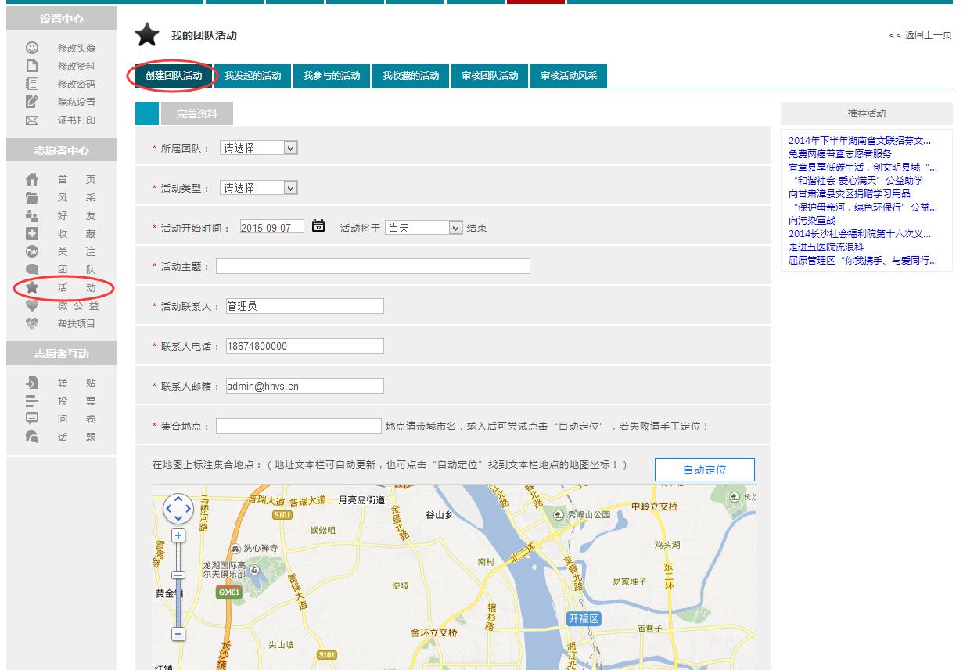Click the 活动主题 text field
This screenshot has height=670, width=963.
[x=372, y=266]
